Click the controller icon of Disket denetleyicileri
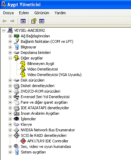This screenshot has width=131, height=160. click(17, 86)
